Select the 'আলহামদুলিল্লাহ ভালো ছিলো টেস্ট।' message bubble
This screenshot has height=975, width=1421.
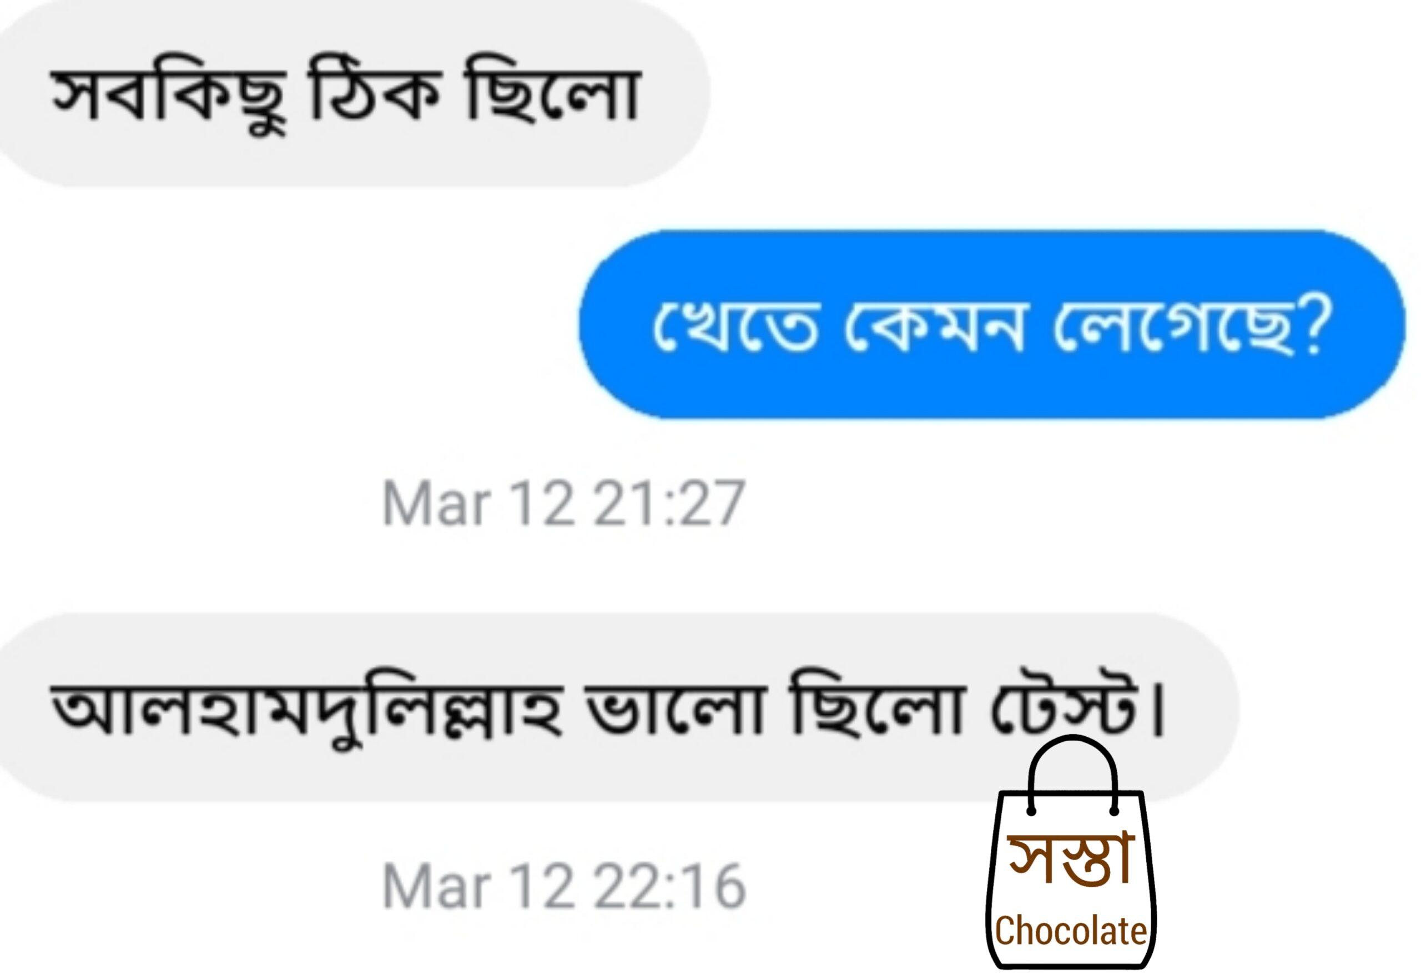618,708
